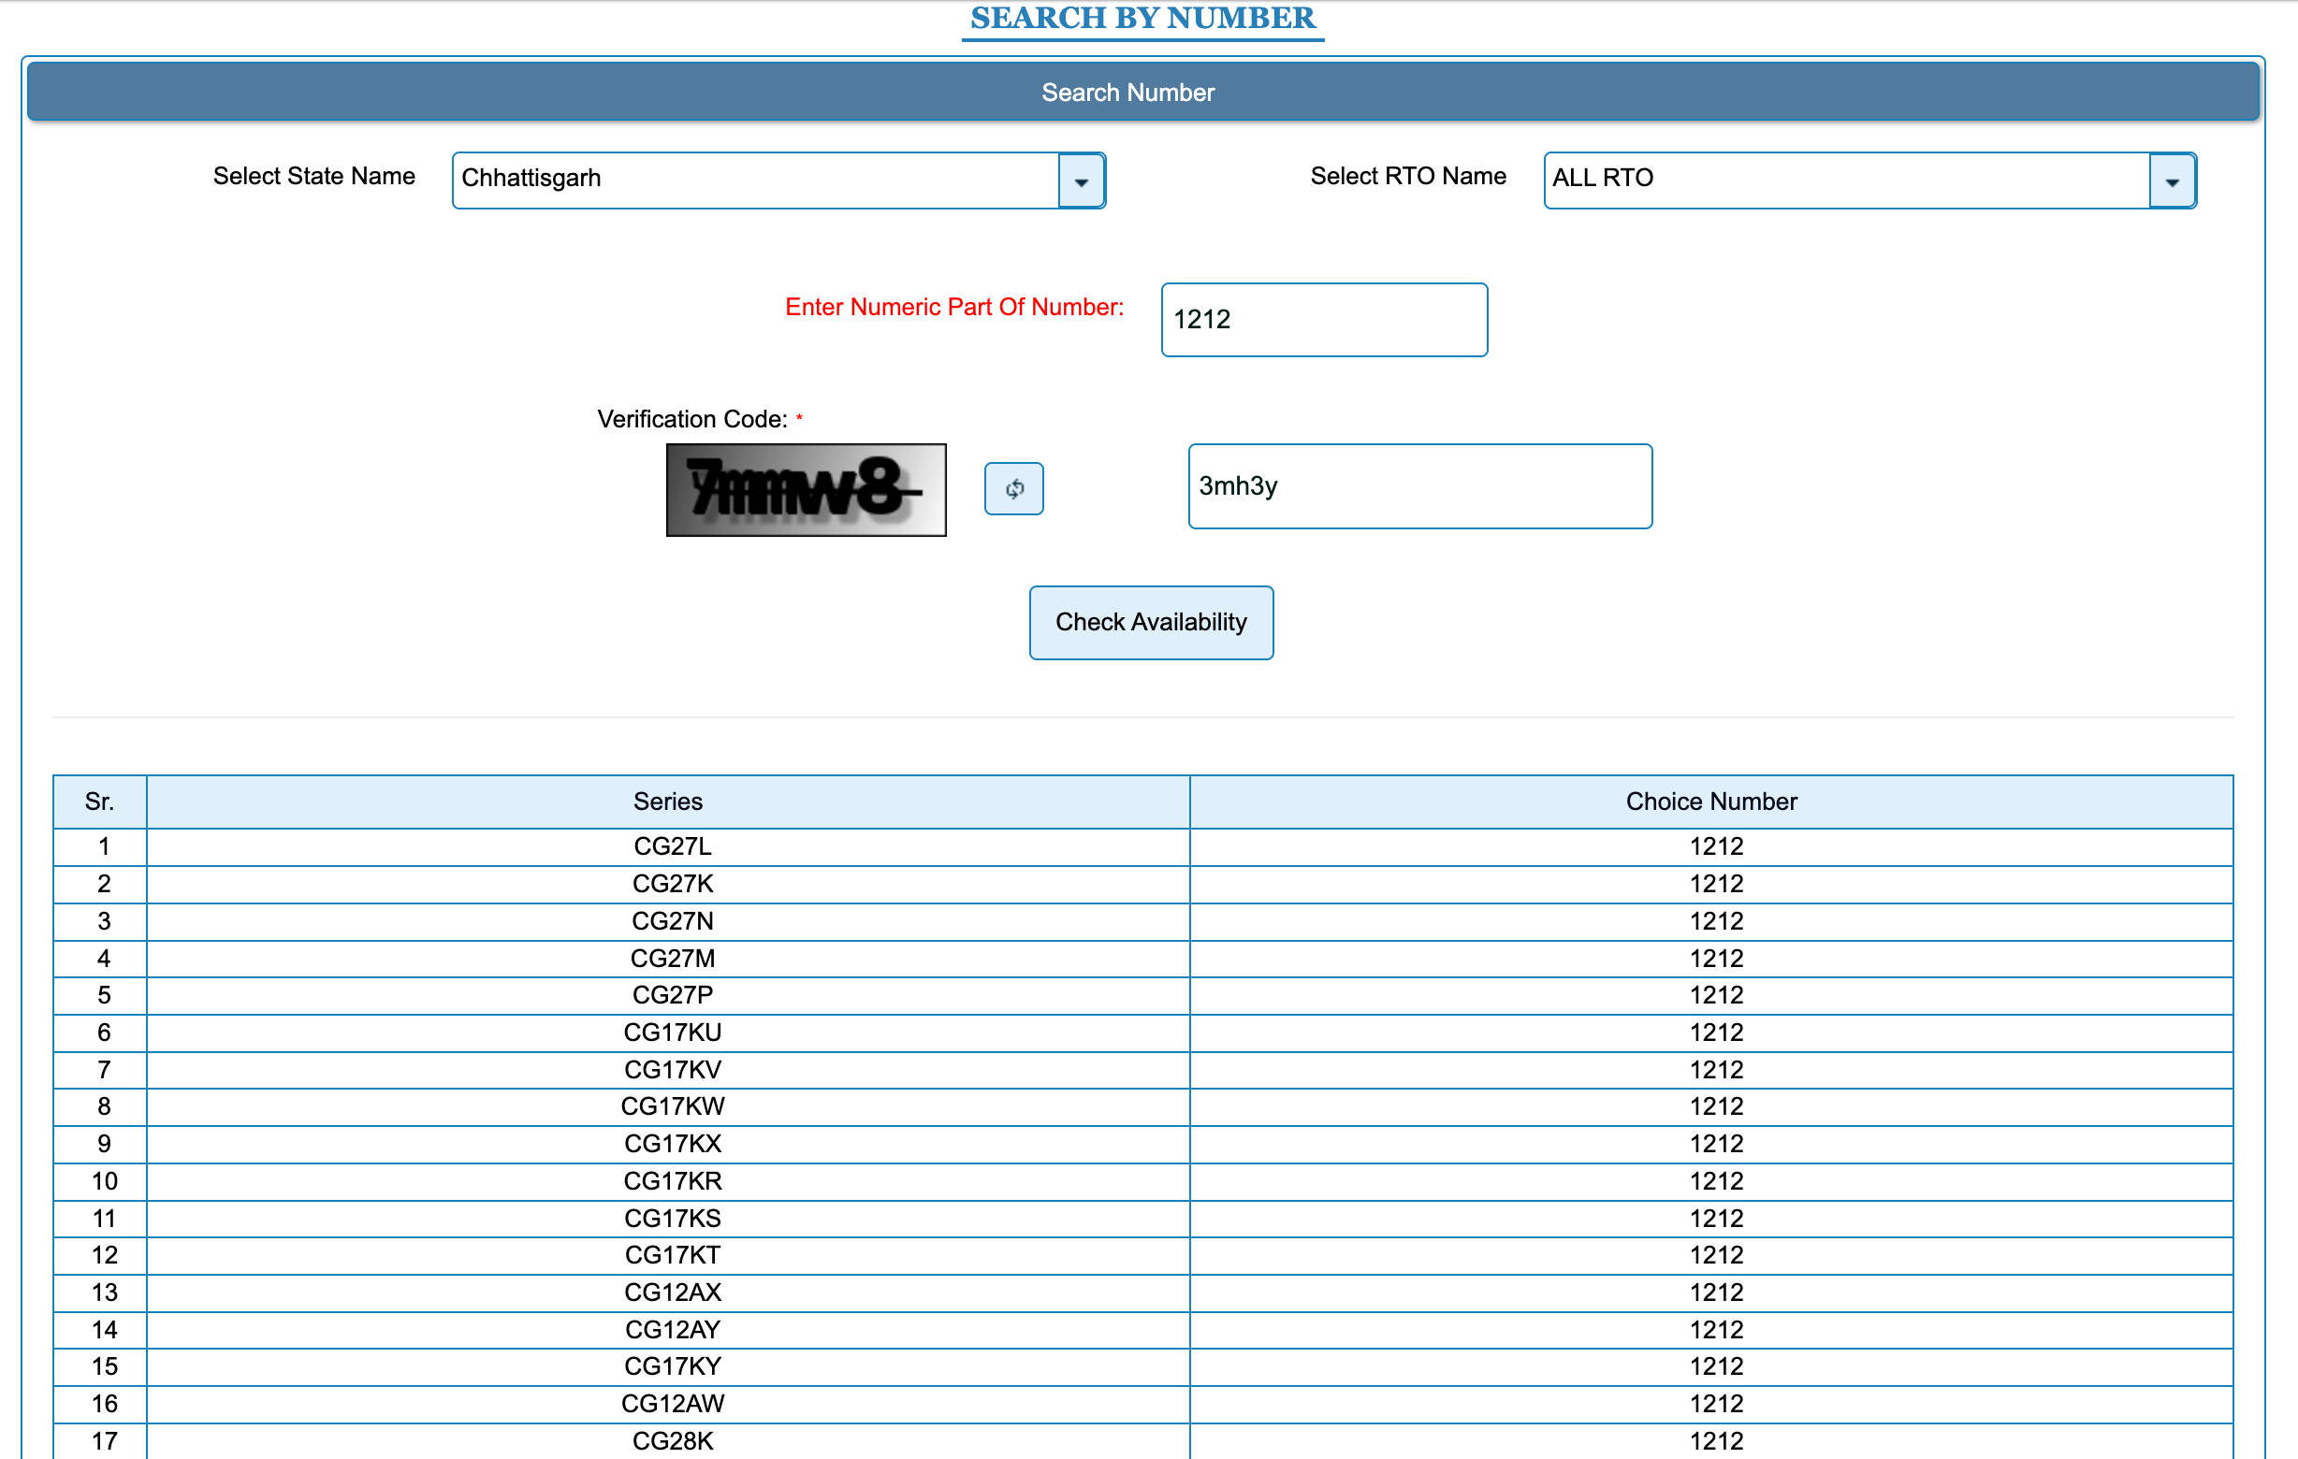The width and height of the screenshot is (2298, 1459).
Task: Select the CG27L series row
Action: tap(672, 845)
